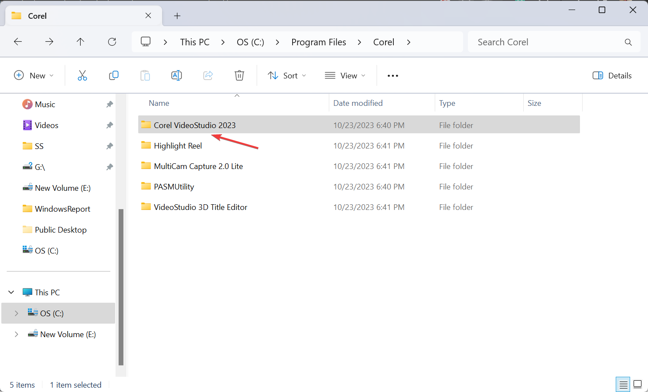Sort files by Type column

pyautogui.click(x=447, y=103)
